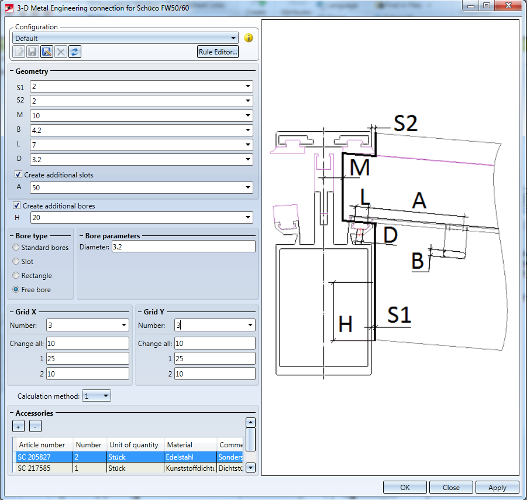Toggle Create additional slots checkbox
The image size is (527, 500).
(19, 175)
